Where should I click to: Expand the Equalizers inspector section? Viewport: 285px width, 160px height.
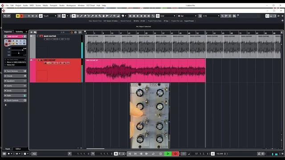point(15,81)
